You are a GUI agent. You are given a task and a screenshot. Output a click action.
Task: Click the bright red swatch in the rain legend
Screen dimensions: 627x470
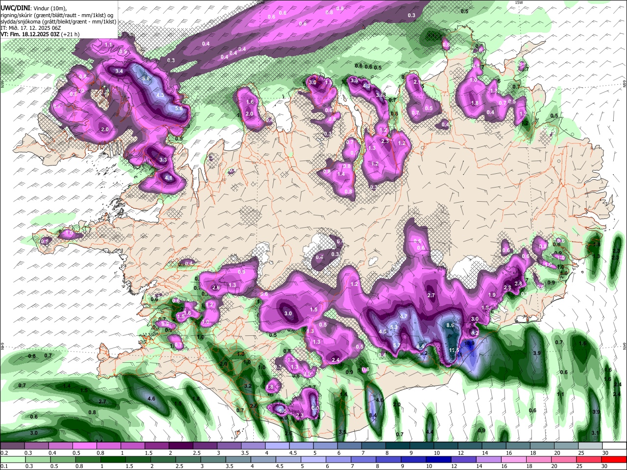tap(614, 459)
